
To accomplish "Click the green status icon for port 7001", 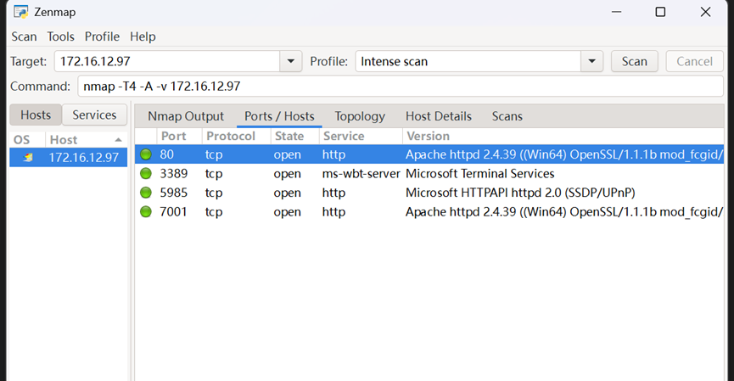I will point(146,212).
